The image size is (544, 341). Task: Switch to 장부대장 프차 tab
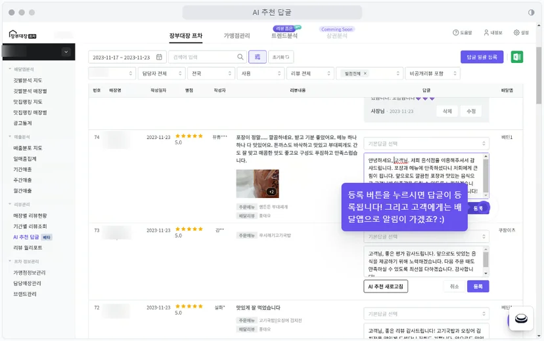pyautogui.click(x=186, y=35)
